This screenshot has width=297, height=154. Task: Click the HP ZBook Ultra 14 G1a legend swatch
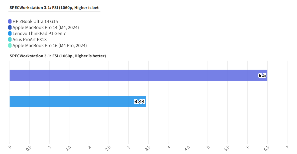(x=10, y=22)
